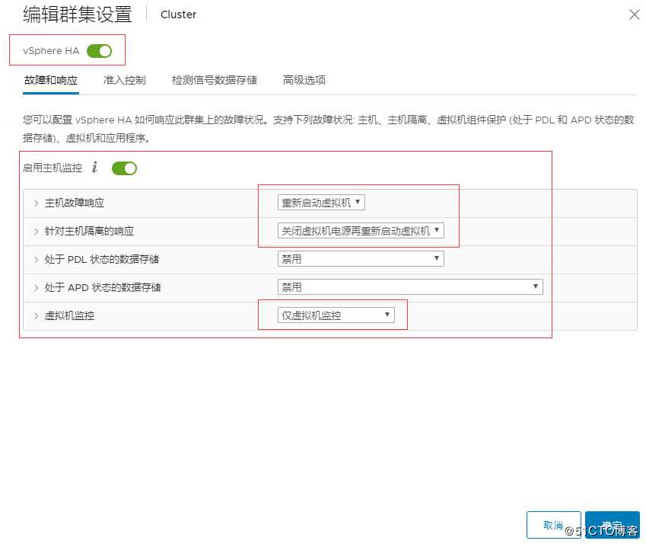The image size is (646, 544).
Task: Switch to the 故障和响应 tab
Action: coord(51,80)
